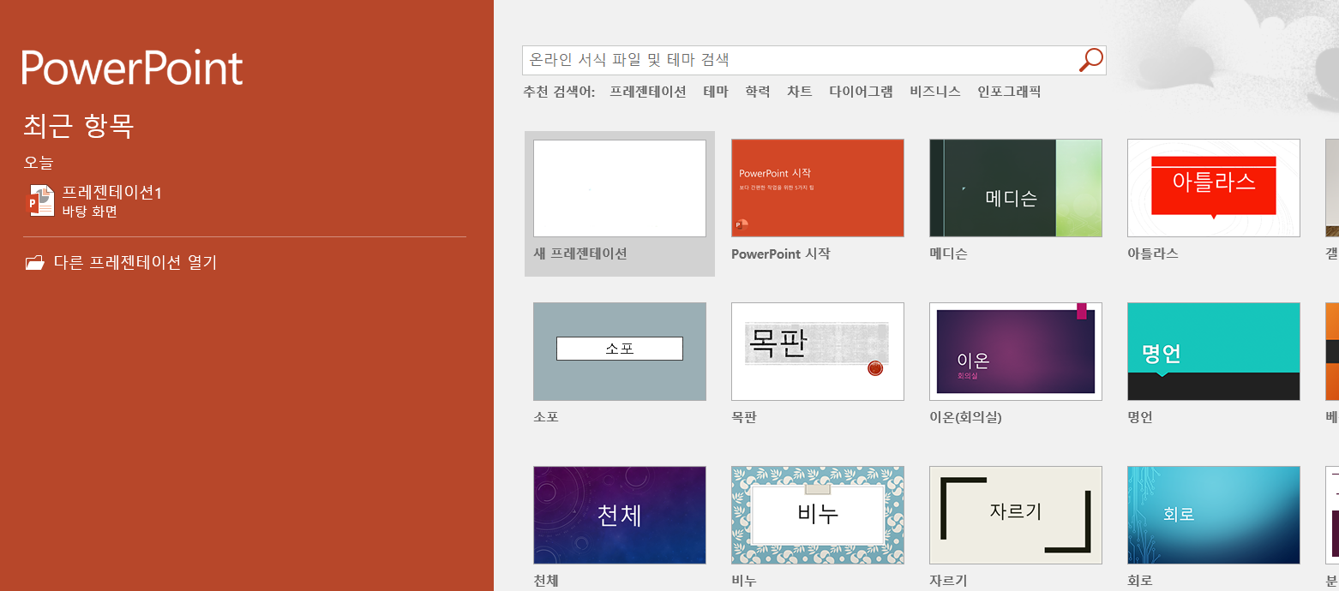Click the 천체 caption label
The width and height of the screenshot is (1339, 591).
[546, 580]
